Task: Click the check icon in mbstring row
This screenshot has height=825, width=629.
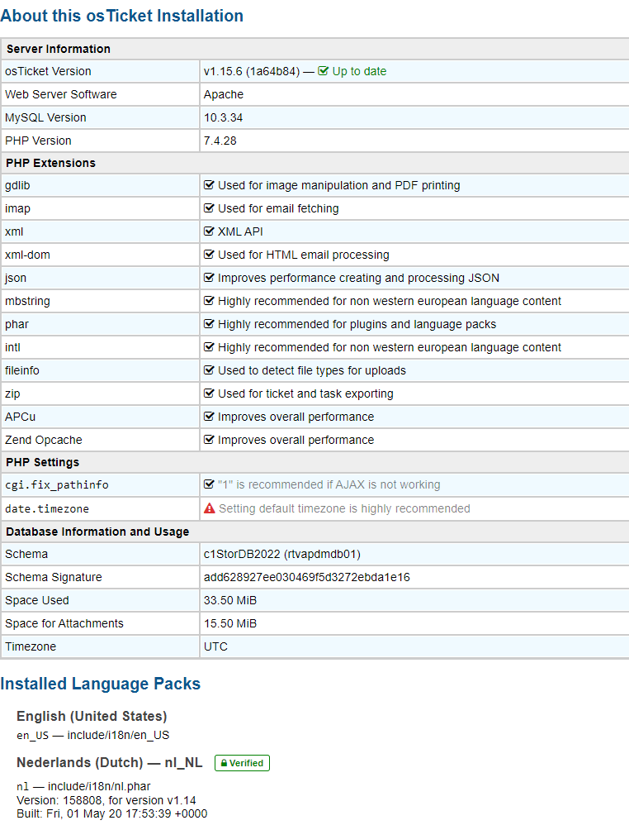Action: [x=209, y=301]
